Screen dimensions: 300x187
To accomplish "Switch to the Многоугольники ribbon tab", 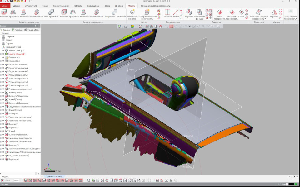I will pyautogui.click(x=61, y=6).
